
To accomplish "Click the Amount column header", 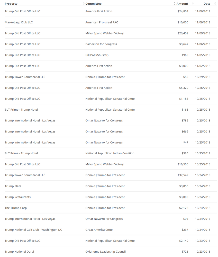I will (182, 4).
